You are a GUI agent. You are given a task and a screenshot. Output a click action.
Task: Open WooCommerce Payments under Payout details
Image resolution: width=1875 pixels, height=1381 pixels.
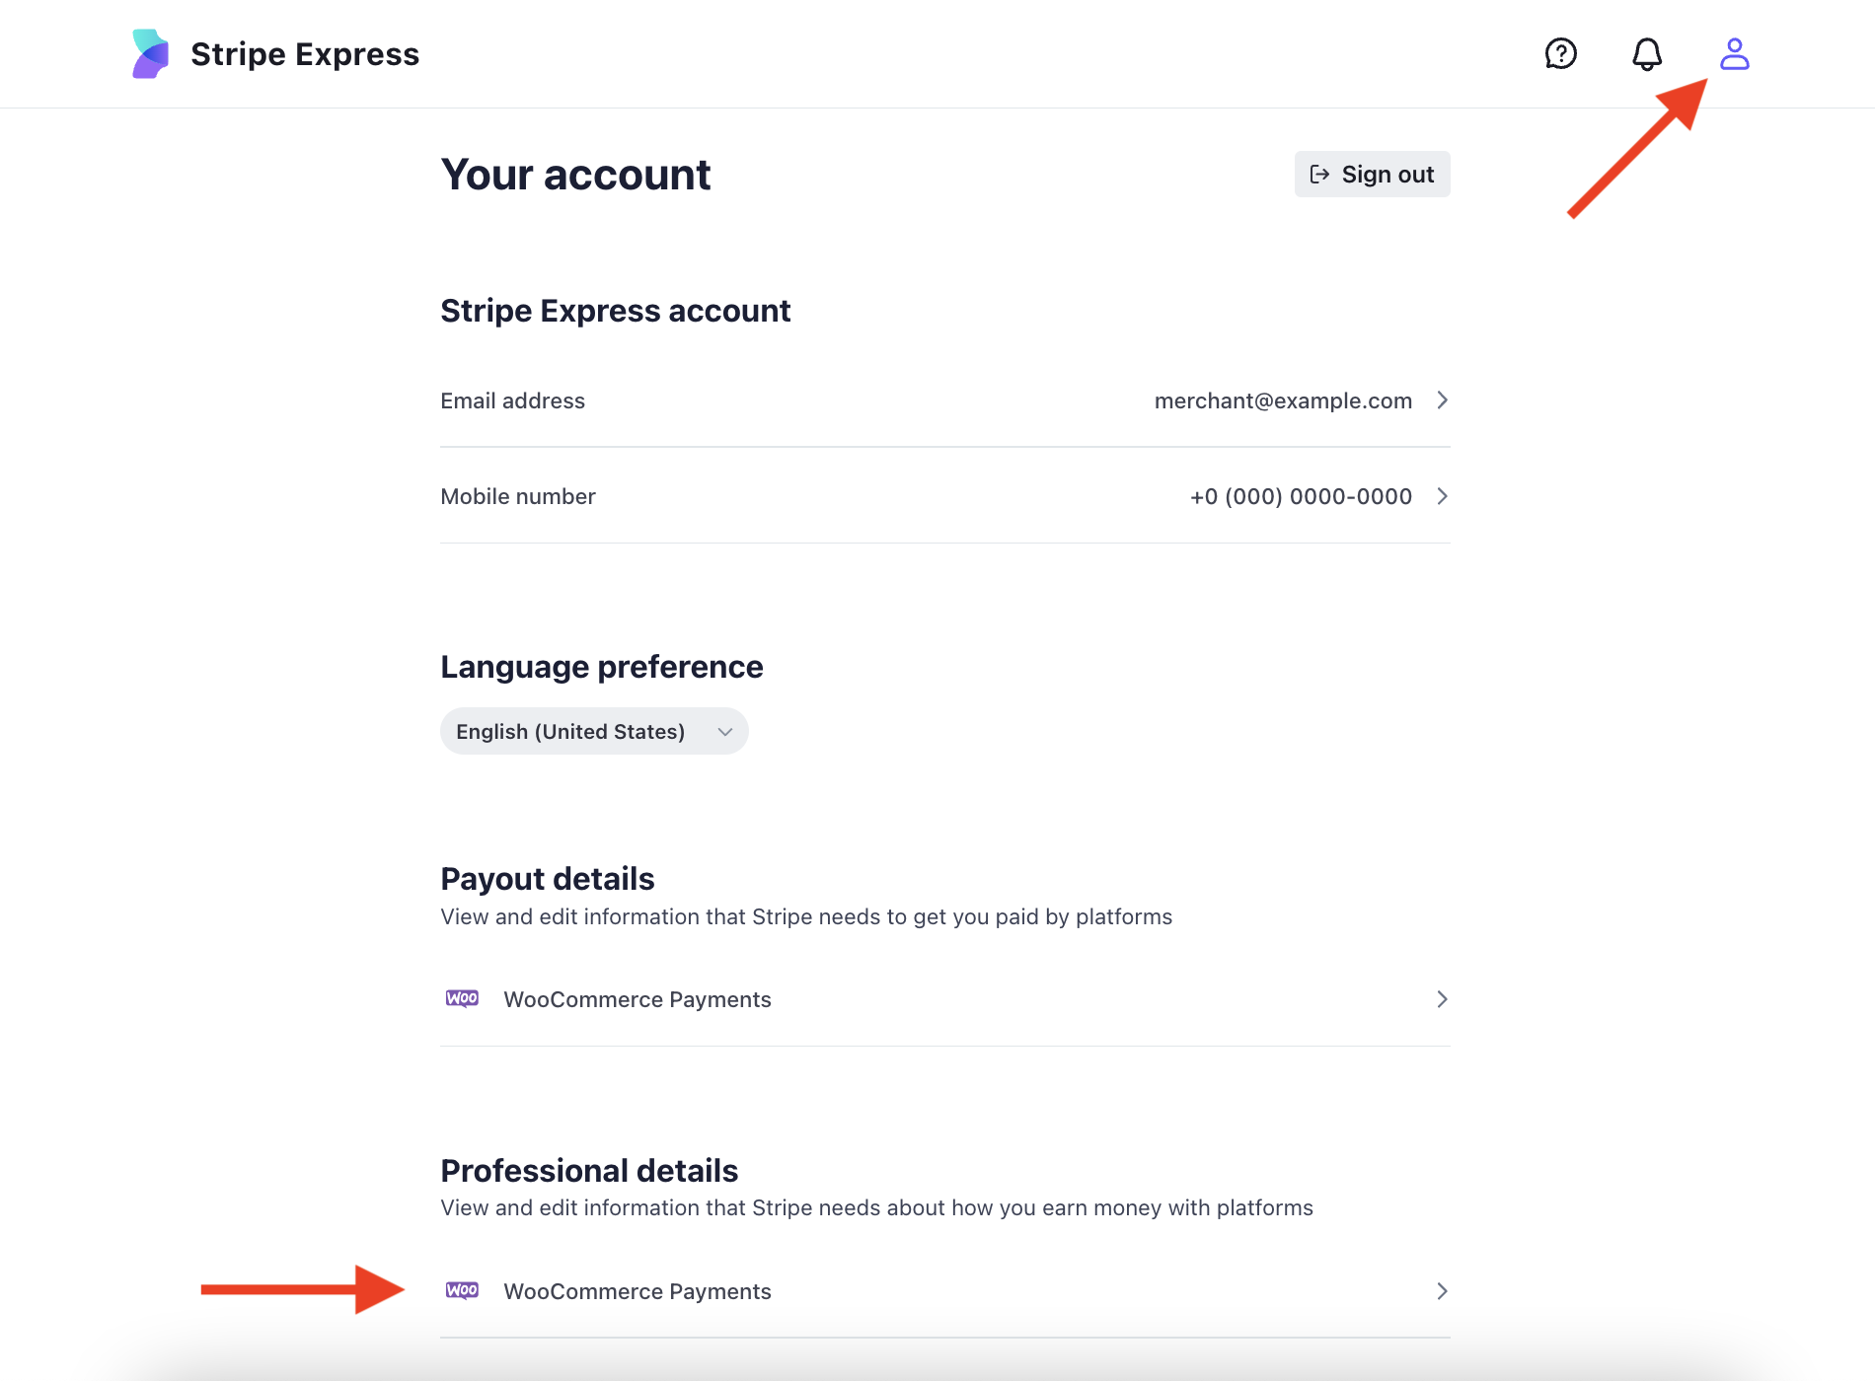pyautogui.click(x=637, y=999)
